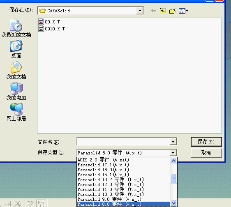The width and height of the screenshot is (231, 207).
Task: Click the file name input field
Action: 123,142
